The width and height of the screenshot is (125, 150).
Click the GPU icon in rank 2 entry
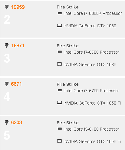coord(60,26)
